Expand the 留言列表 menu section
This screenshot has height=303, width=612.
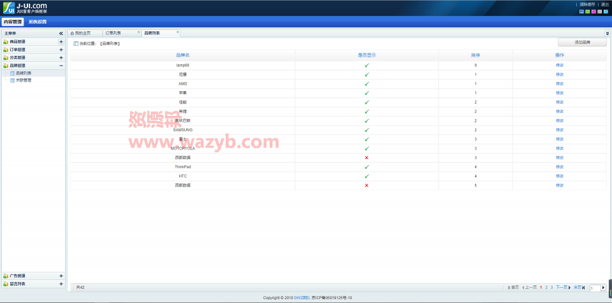(x=61, y=284)
